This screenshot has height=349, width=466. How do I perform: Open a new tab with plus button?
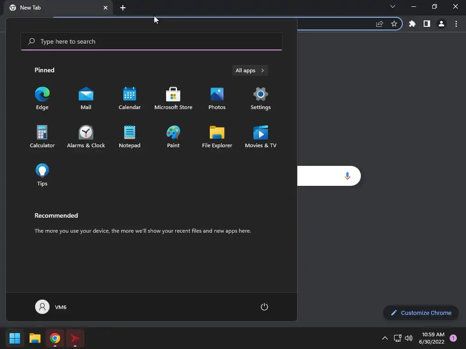[123, 8]
